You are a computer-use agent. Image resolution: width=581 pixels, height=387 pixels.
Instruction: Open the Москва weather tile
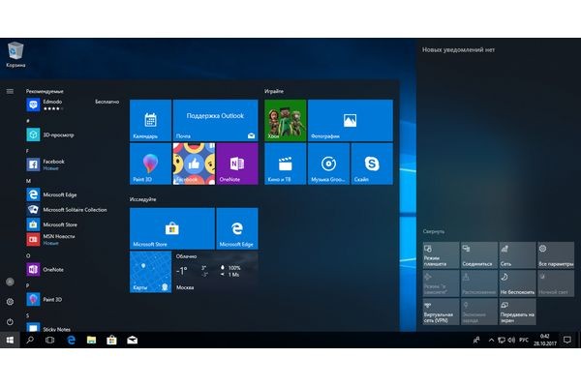tap(215, 272)
